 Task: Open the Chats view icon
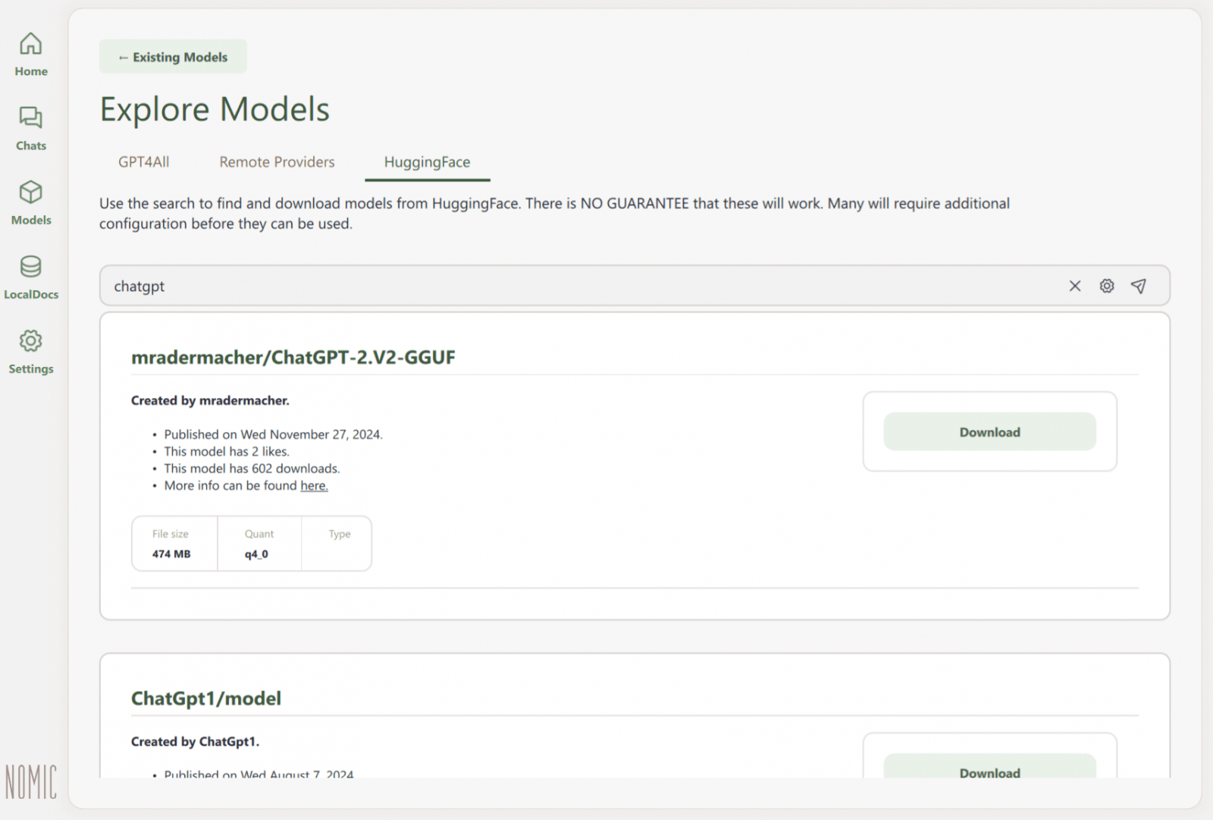tap(30, 118)
